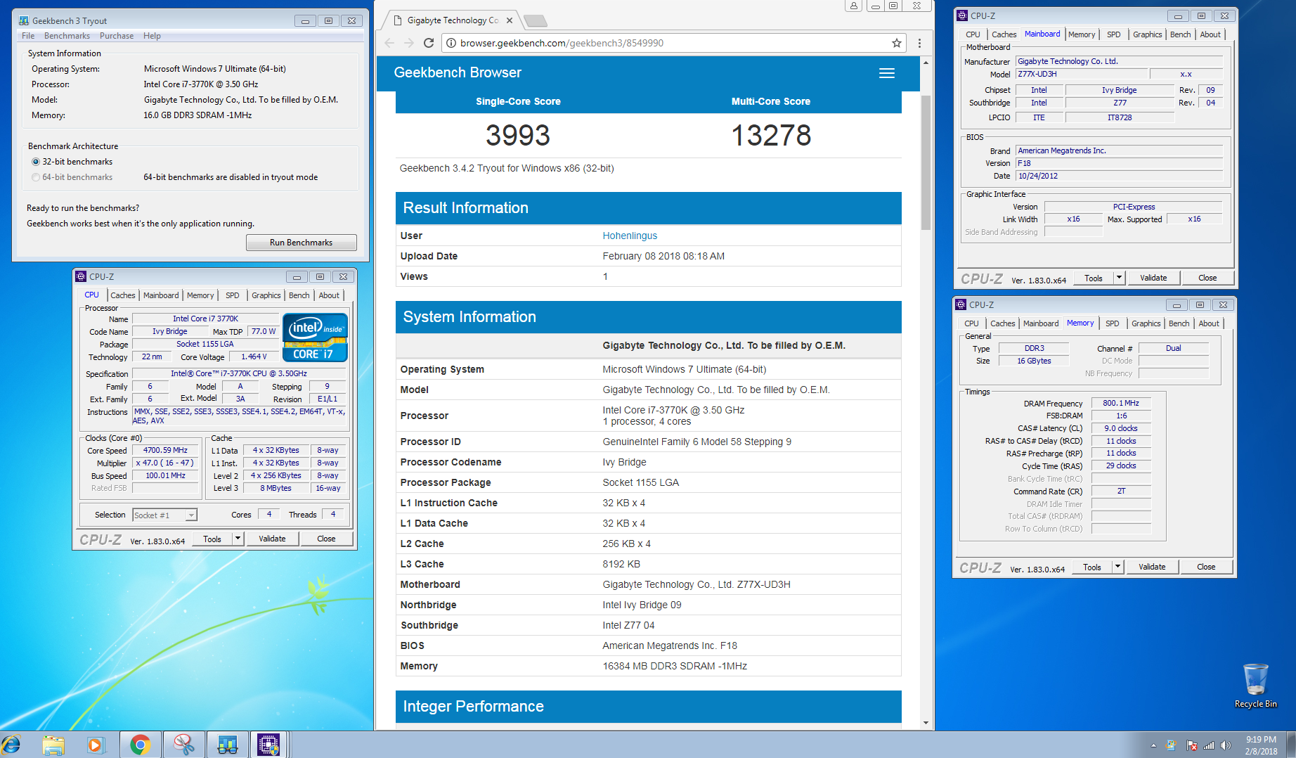Viewport: 1296px width, 758px height.
Task: Open Geekbench Help menu
Action: (x=152, y=36)
